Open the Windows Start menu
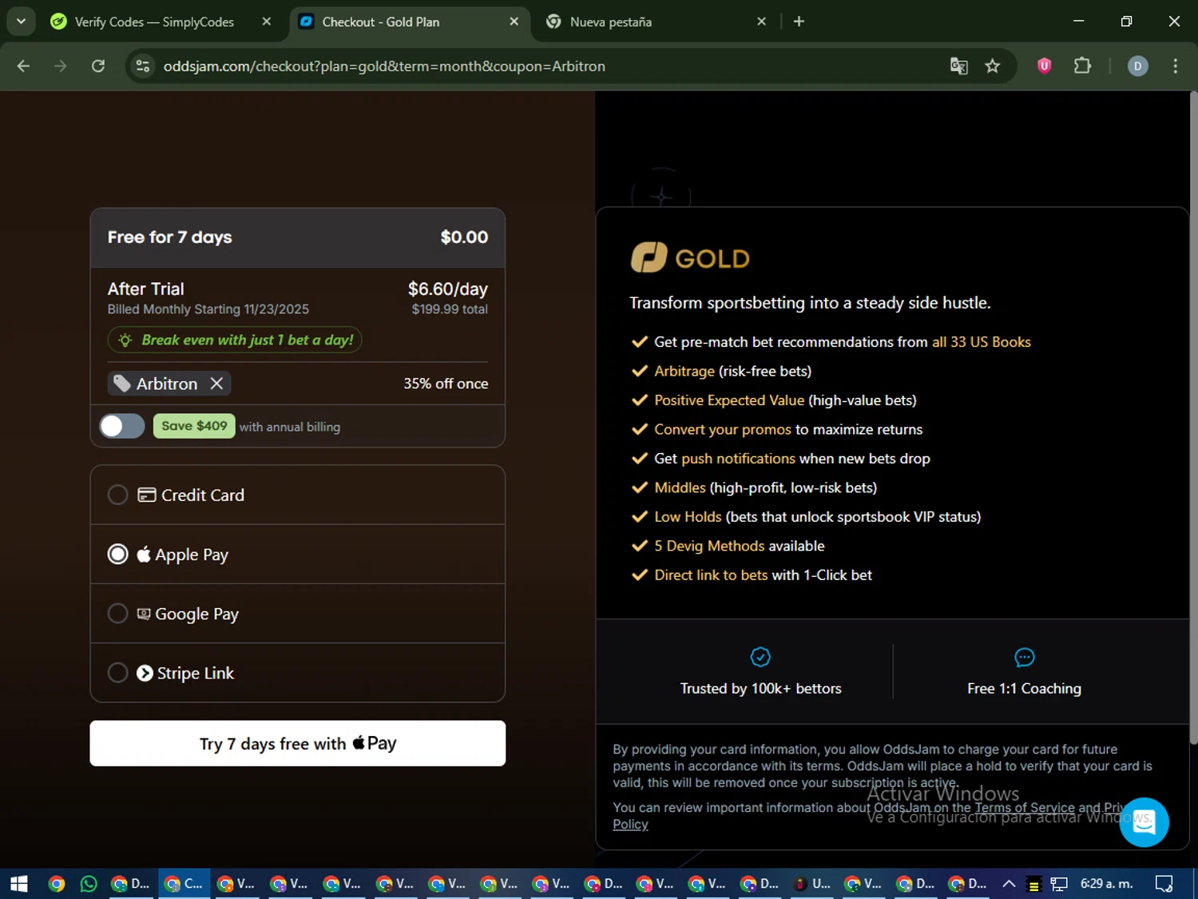The image size is (1198, 899). (x=19, y=884)
